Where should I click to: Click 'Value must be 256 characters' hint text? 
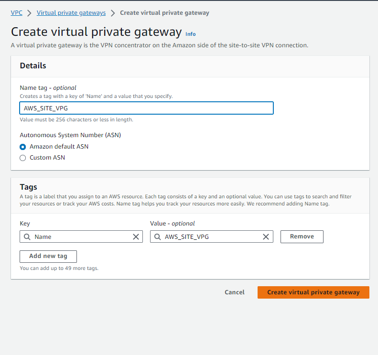(76, 119)
